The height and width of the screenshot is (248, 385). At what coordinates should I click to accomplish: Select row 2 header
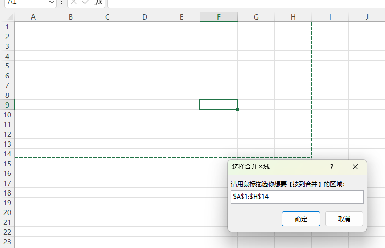7,37
